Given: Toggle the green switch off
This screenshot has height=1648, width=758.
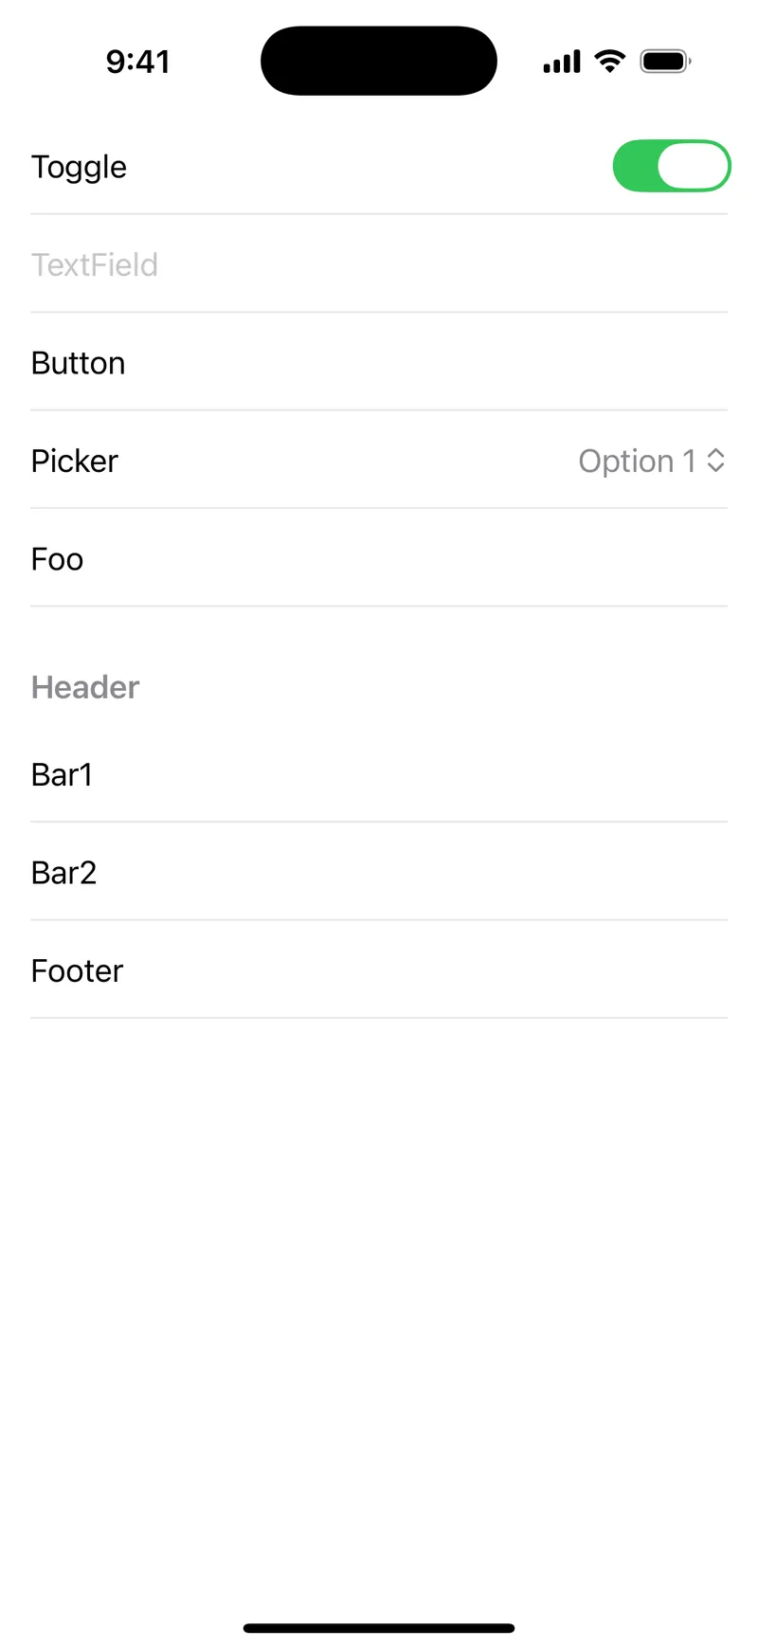Looking at the screenshot, I should tap(672, 166).
